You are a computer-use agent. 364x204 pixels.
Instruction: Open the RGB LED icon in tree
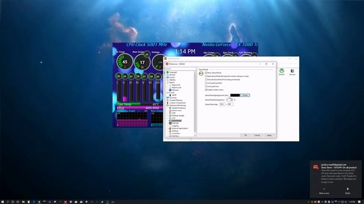[170, 123]
